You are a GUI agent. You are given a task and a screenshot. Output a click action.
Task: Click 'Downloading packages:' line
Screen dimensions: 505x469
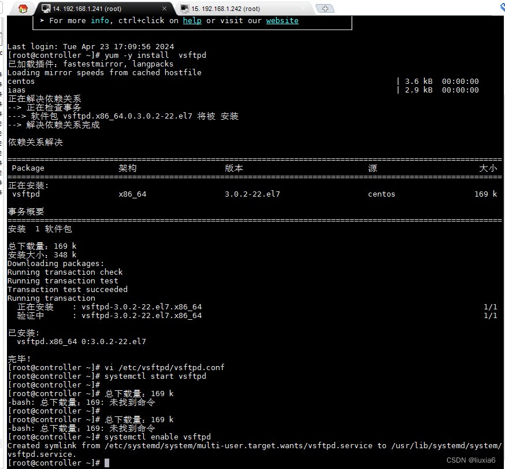55,264
